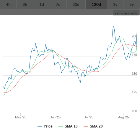This screenshot has width=140, height=134.
Task: Click the remove graph button
Action: click(x=126, y=13)
